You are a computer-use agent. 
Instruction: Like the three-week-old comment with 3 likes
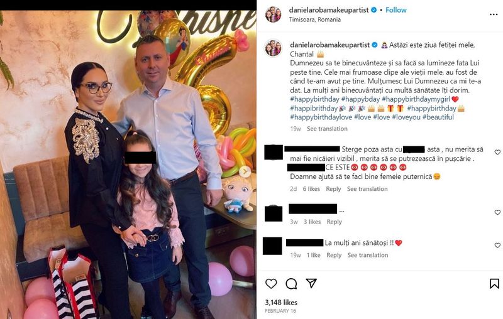click(x=497, y=212)
